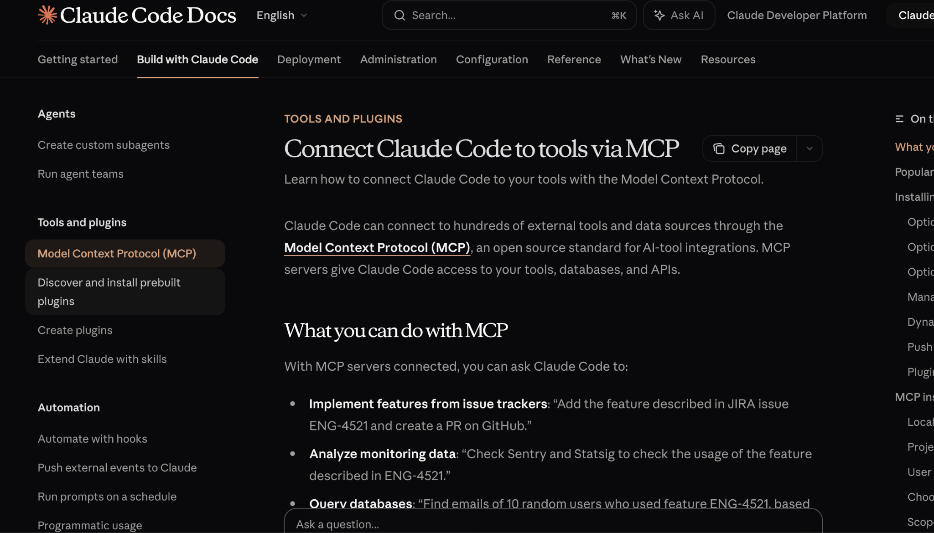The height and width of the screenshot is (533, 934).
Task: Select 'Extend Claude with skills' sidebar entry
Action: pos(102,359)
